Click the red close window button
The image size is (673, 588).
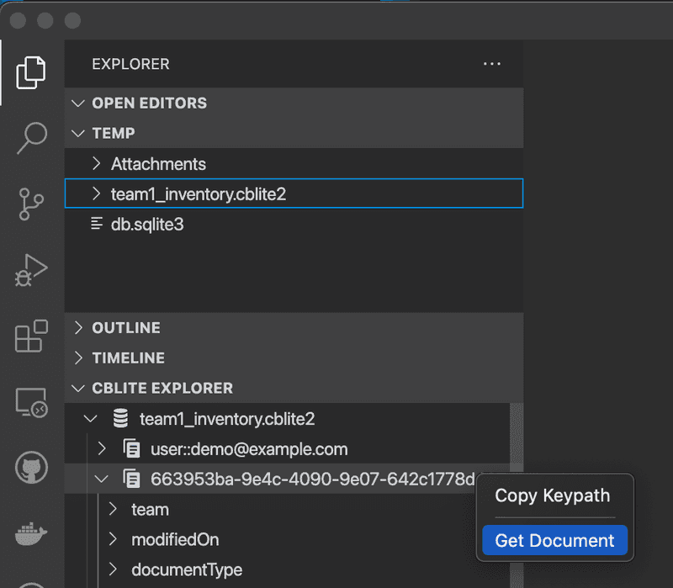18,20
